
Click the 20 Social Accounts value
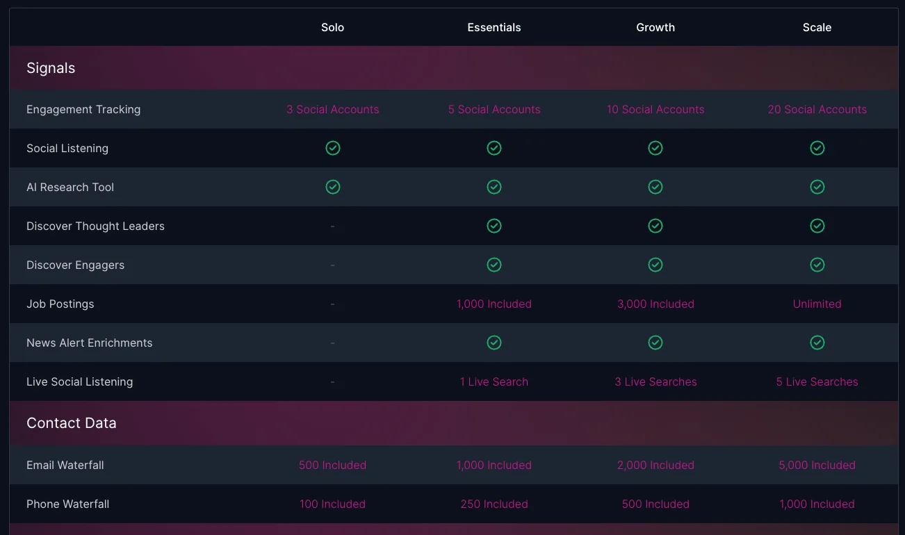pyautogui.click(x=817, y=109)
